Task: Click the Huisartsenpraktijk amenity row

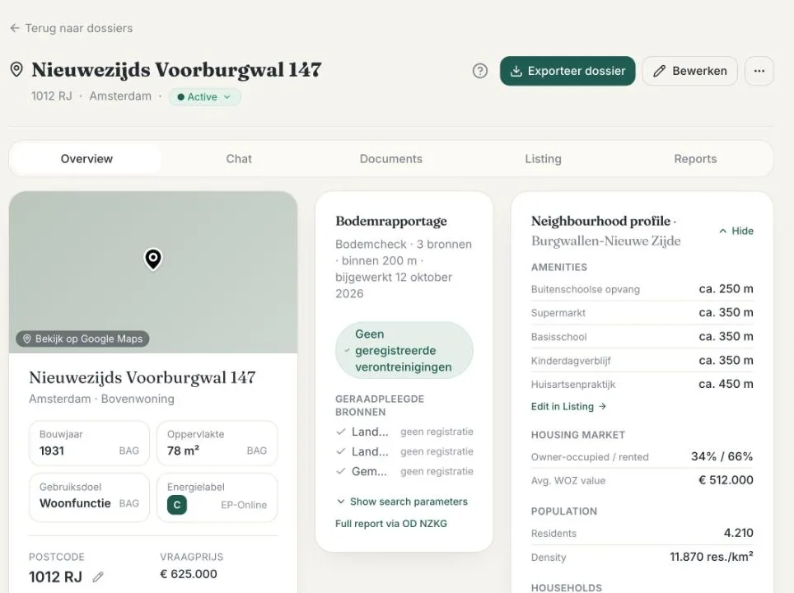Action: coord(642,384)
